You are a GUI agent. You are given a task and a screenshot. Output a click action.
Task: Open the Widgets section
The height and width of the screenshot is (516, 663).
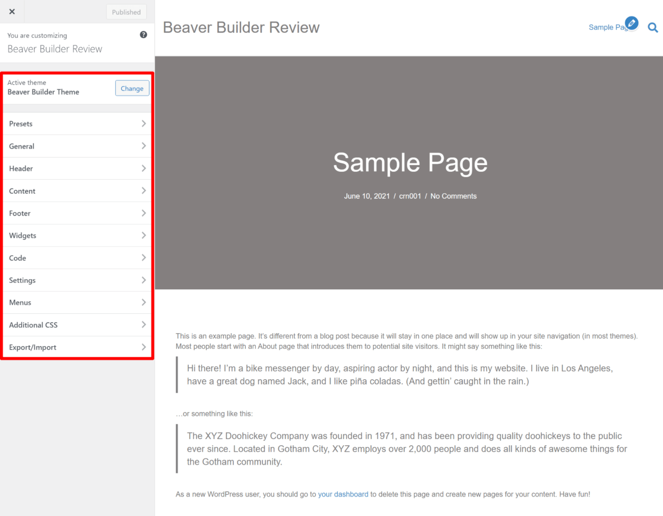(x=77, y=235)
